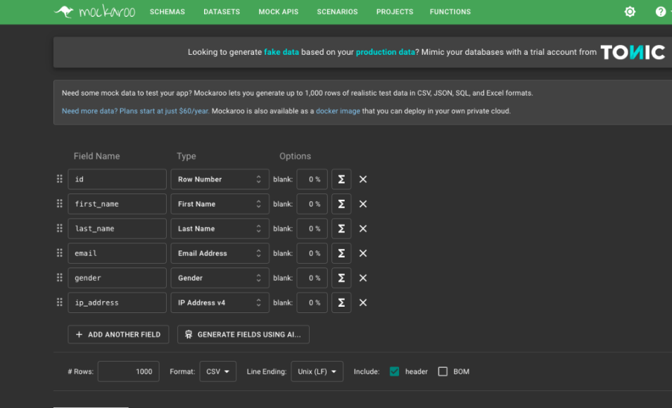This screenshot has height=408, width=672.
Task: Remove the first_name field with X
Action: [x=363, y=204]
